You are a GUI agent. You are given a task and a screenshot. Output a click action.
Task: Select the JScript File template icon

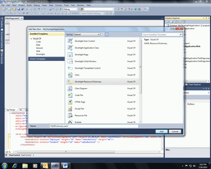click(x=70, y=109)
